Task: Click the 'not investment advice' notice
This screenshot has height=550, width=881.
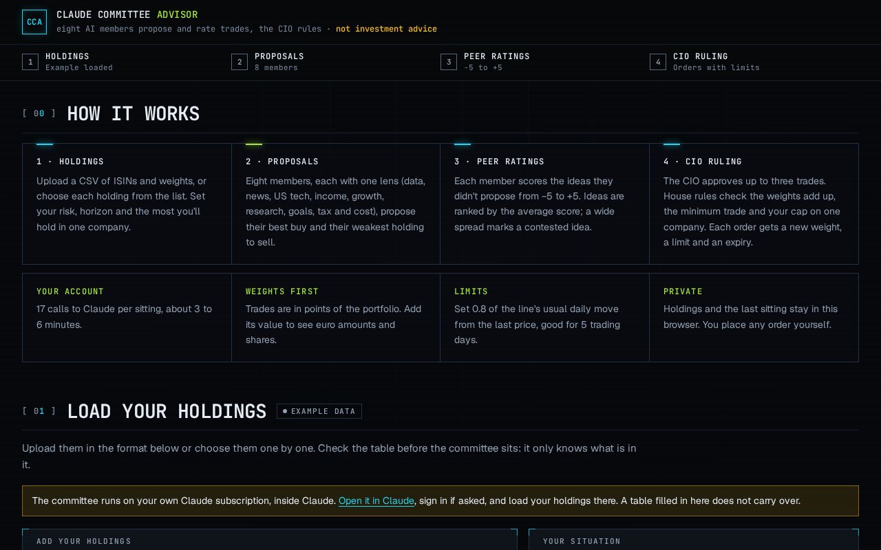Action: coord(386,29)
